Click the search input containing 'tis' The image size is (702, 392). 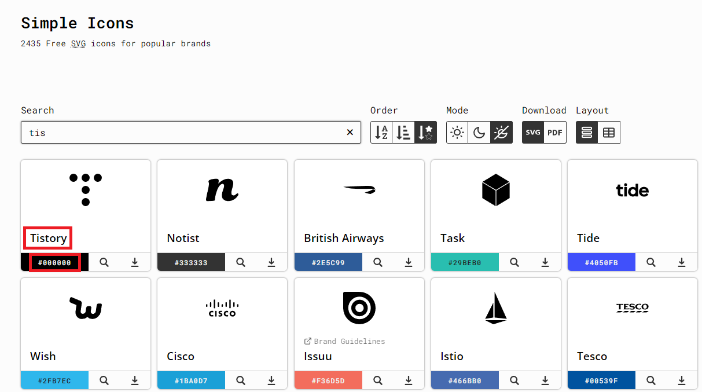click(190, 133)
